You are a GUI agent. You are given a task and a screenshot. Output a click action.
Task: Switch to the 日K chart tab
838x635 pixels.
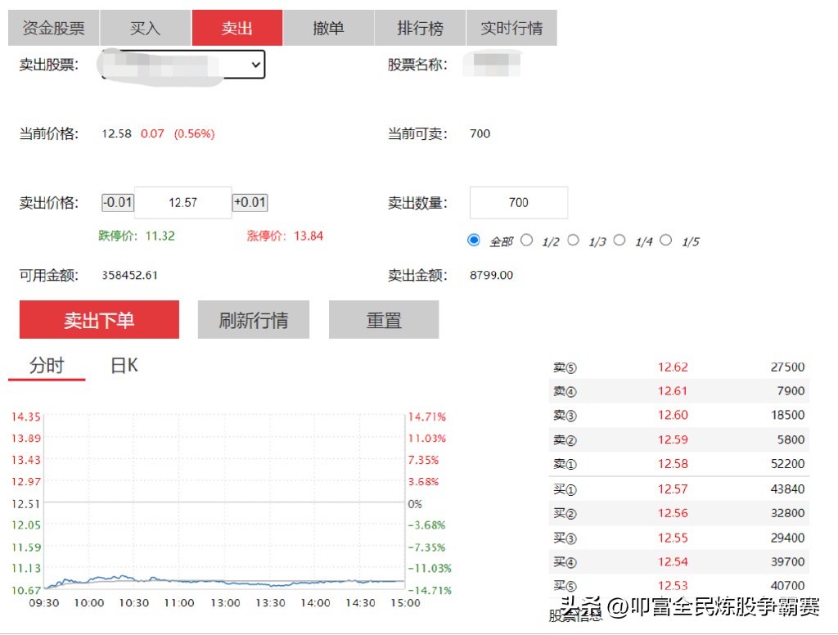[121, 366]
